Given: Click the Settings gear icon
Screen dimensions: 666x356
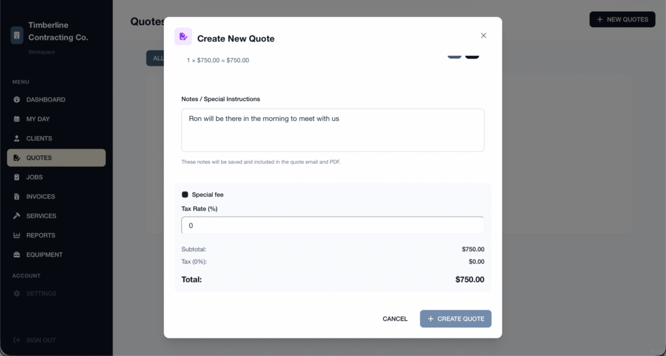Looking at the screenshot, I should pos(16,294).
